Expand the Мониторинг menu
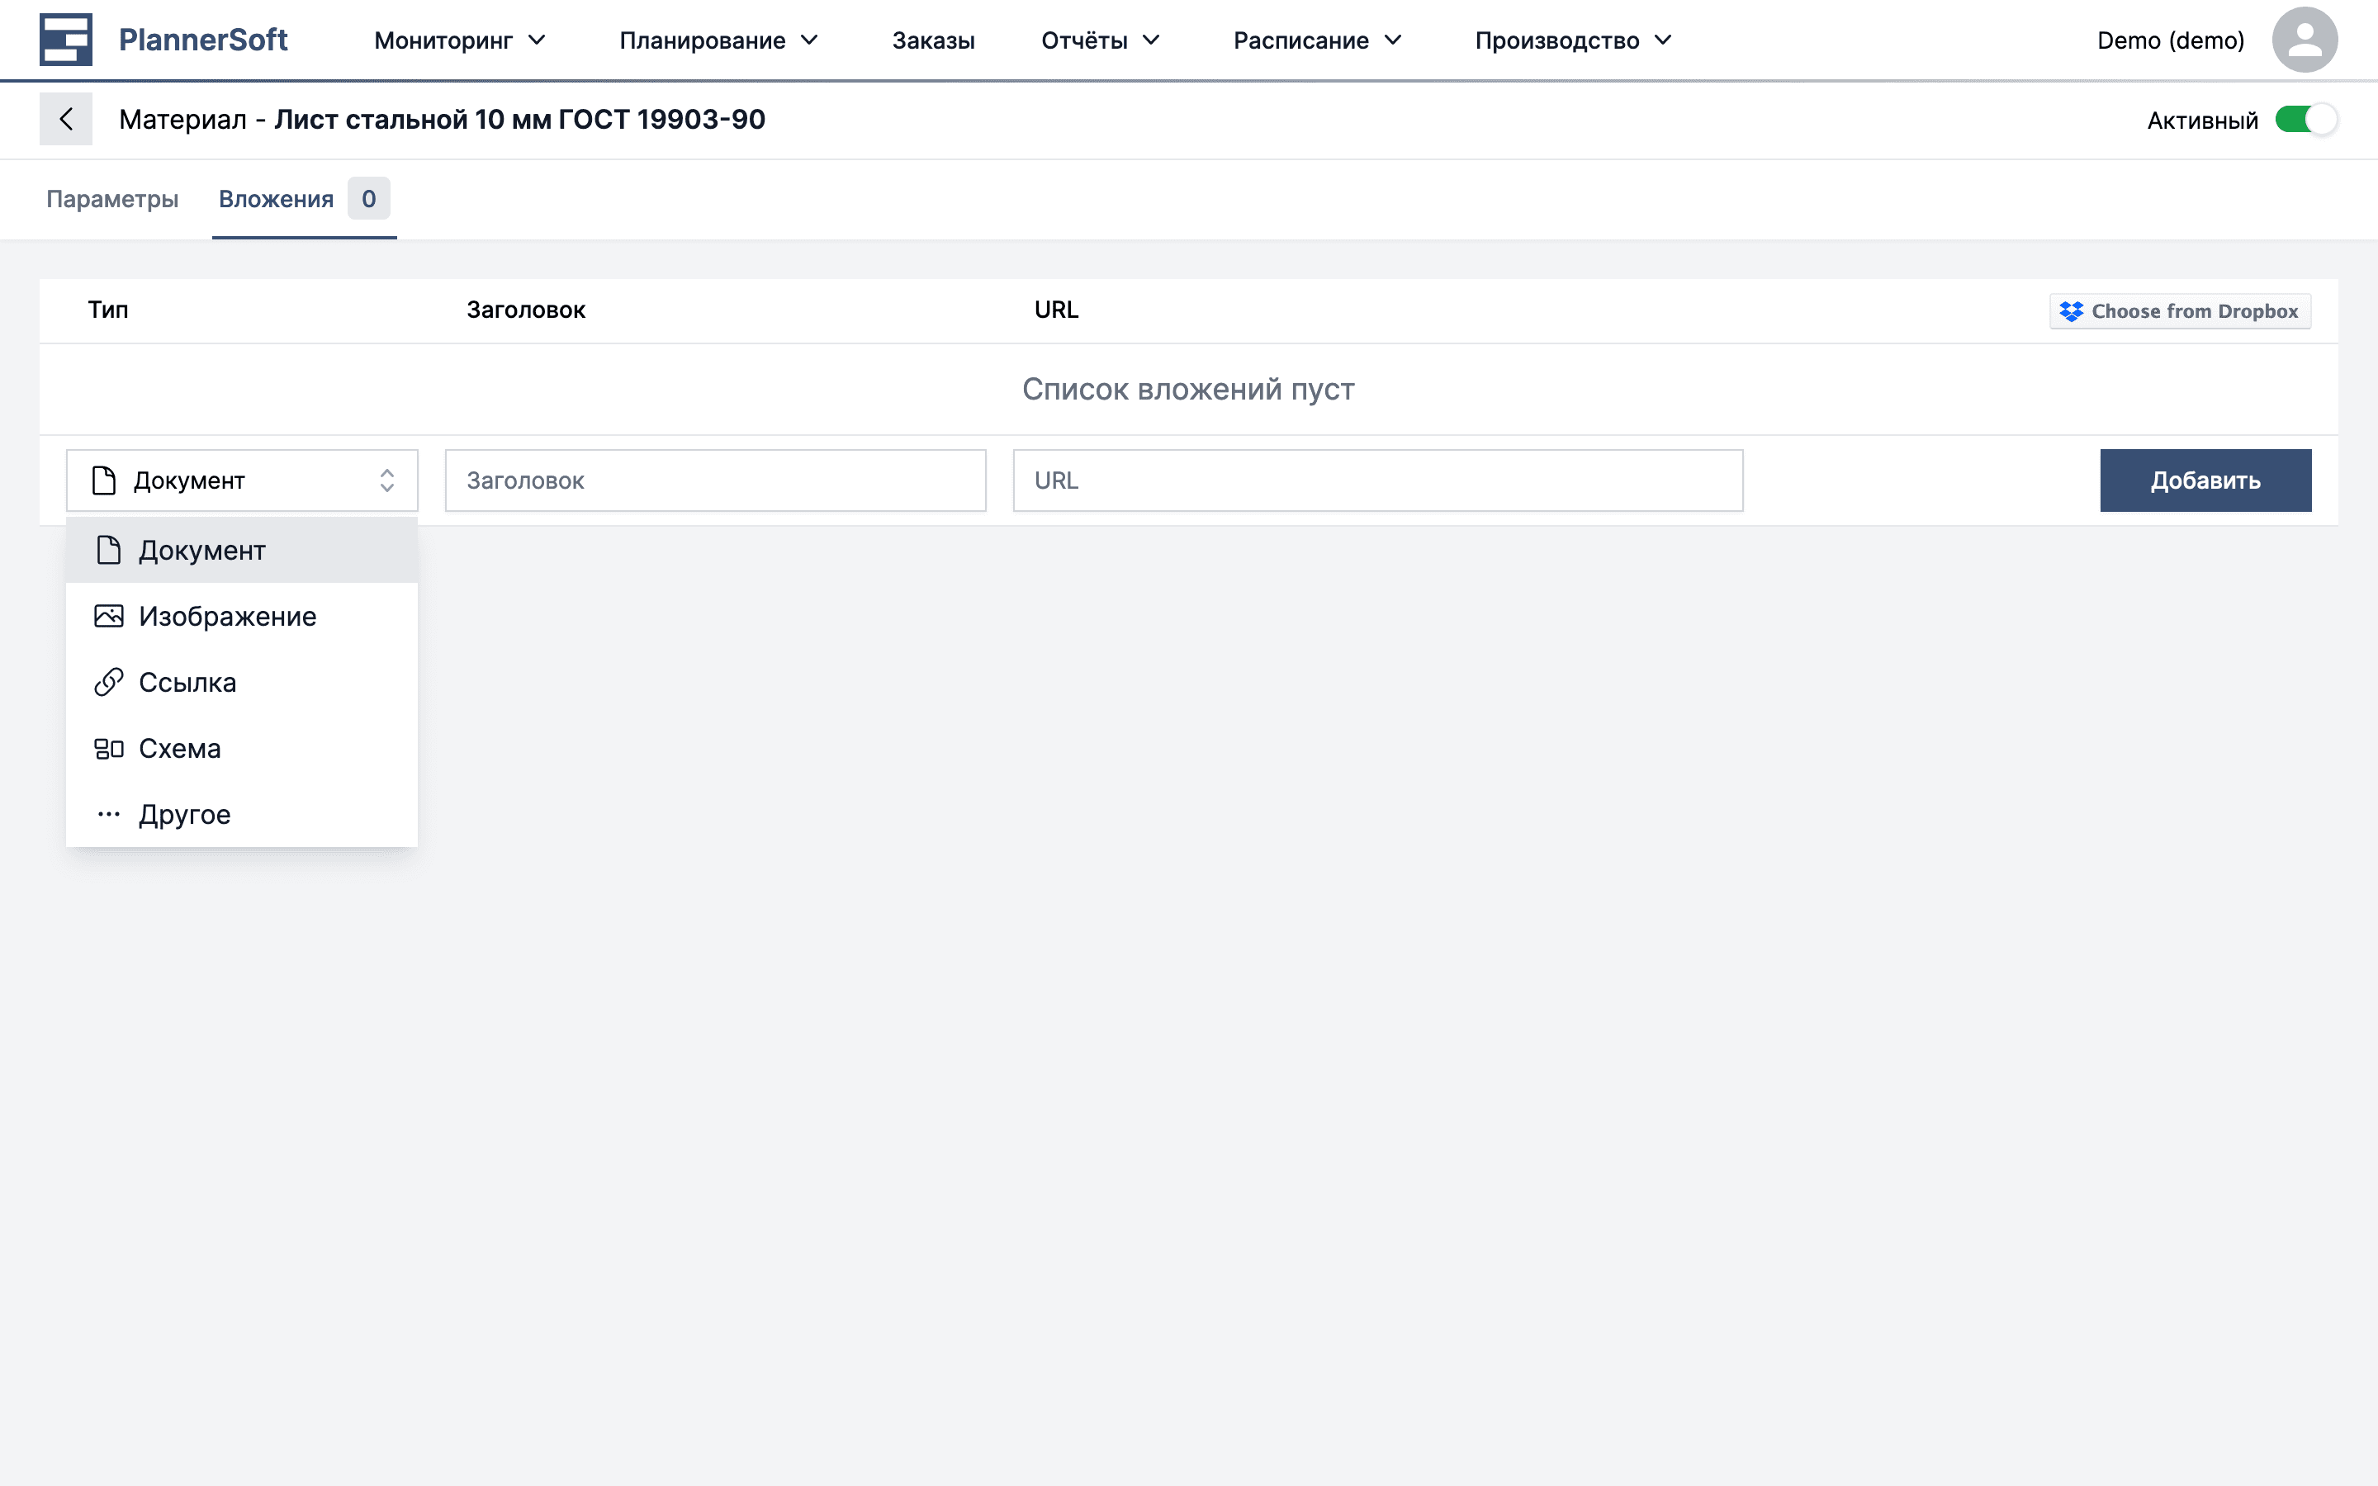 coord(459,40)
